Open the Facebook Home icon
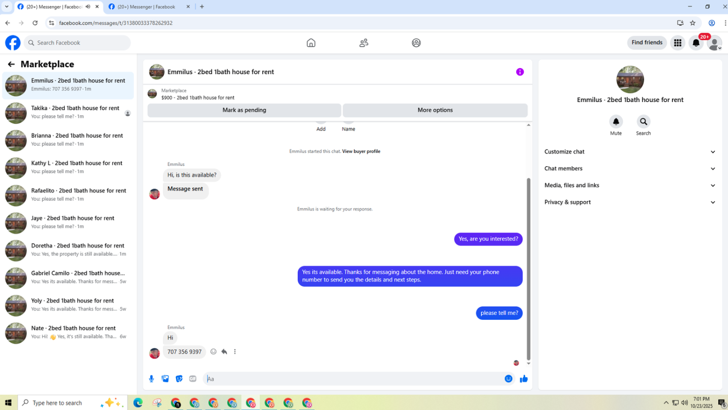728x410 pixels. 311,43
